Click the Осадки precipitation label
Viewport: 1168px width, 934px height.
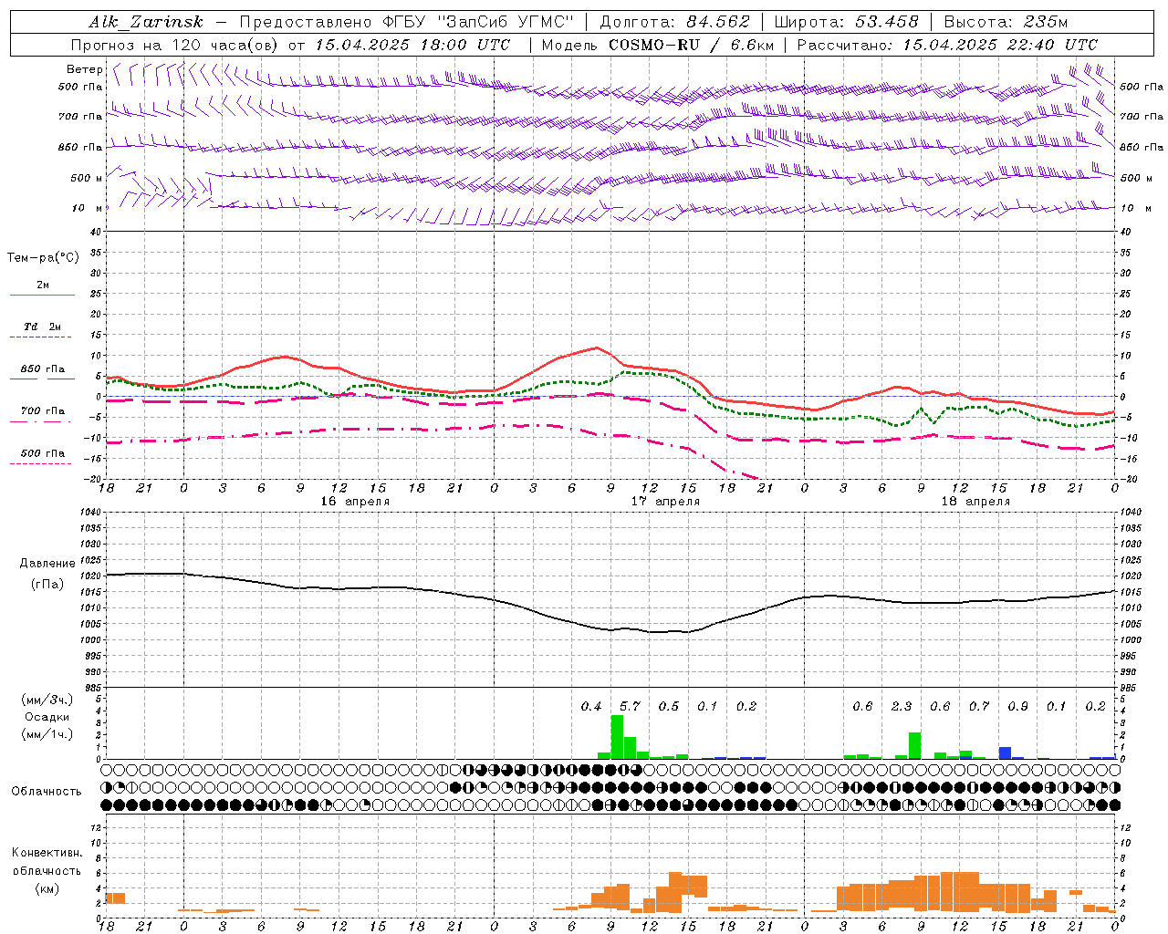tap(47, 717)
